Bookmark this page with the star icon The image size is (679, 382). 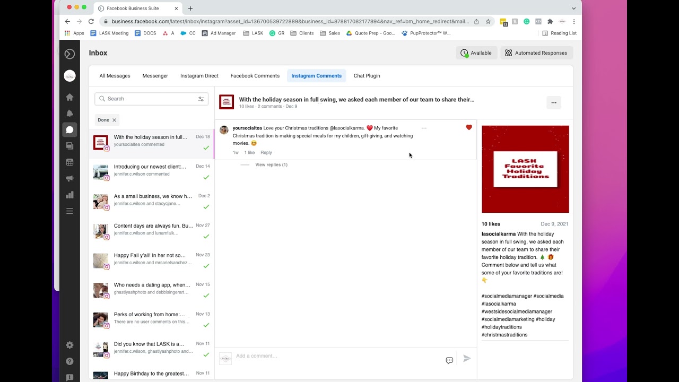pos(488,22)
